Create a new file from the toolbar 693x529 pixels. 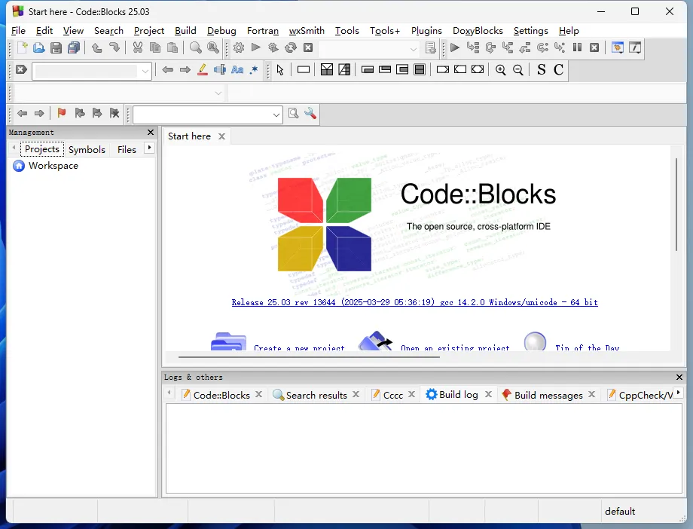pos(22,47)
